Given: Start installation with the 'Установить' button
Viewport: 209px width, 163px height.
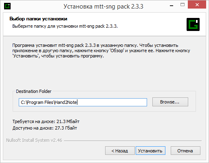Looking at the screenshot, I should coord(150,151).
